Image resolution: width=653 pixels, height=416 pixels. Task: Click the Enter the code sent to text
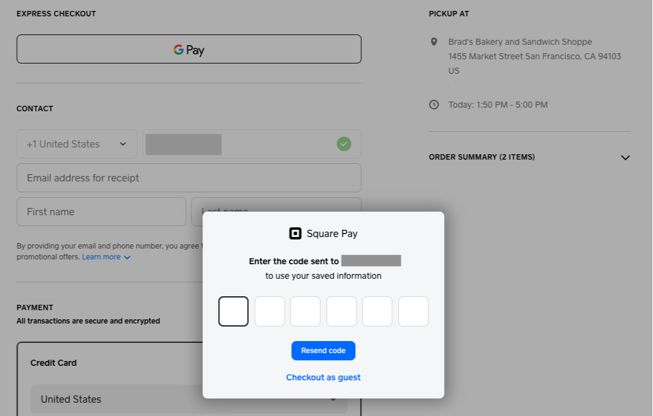tap(294, 261)
